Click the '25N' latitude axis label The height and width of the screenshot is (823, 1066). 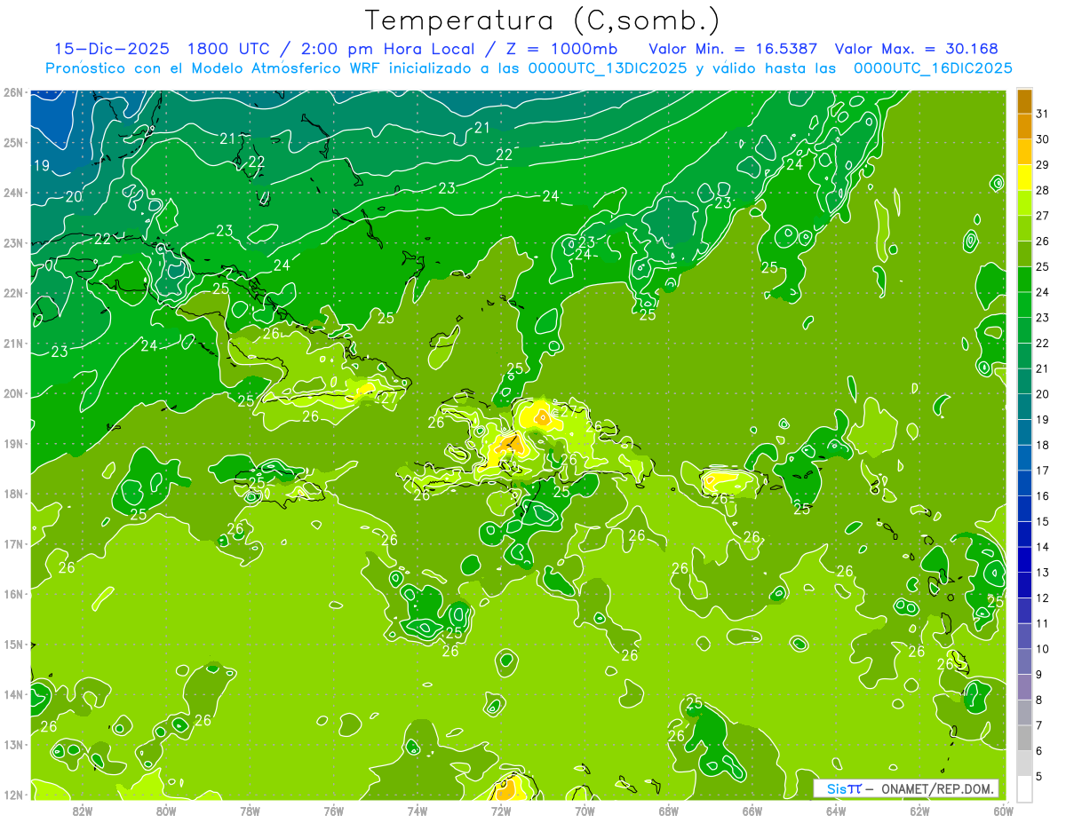click(x=12, y=143)
